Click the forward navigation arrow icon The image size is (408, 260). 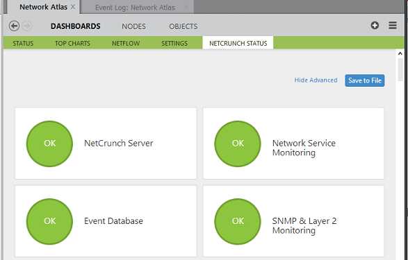[x=27, y=26]
